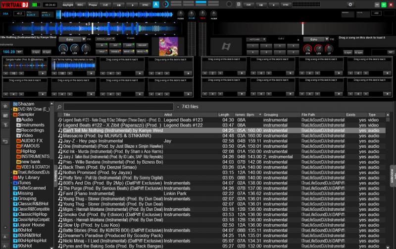Play the Can't Tell Me Nothing sampler slot
Screen dimensions: 396x249
click(91, 73)
